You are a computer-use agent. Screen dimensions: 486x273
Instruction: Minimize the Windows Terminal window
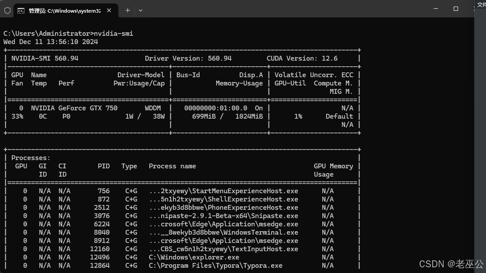[x=436, y=9]
